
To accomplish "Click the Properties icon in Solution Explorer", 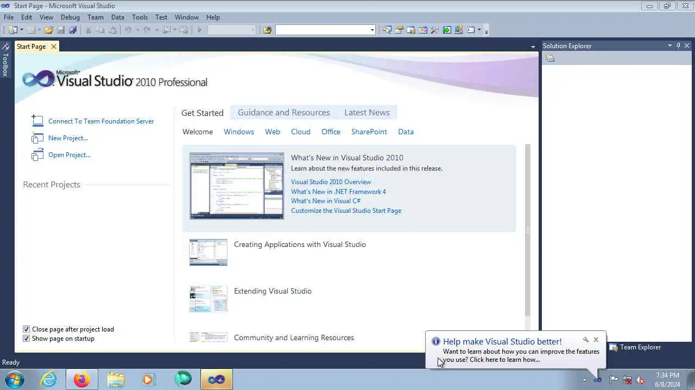I will [550, 58].
